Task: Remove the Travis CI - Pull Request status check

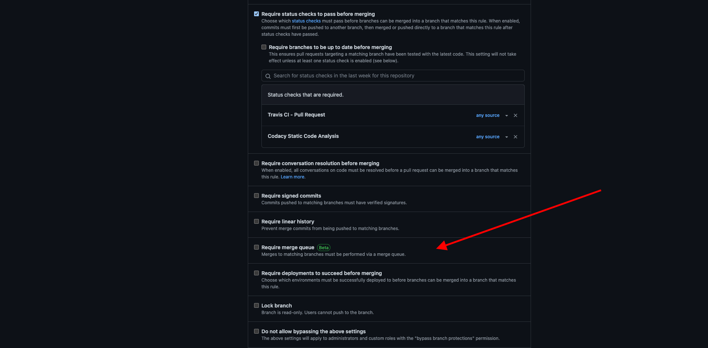Action: (515, 115)
